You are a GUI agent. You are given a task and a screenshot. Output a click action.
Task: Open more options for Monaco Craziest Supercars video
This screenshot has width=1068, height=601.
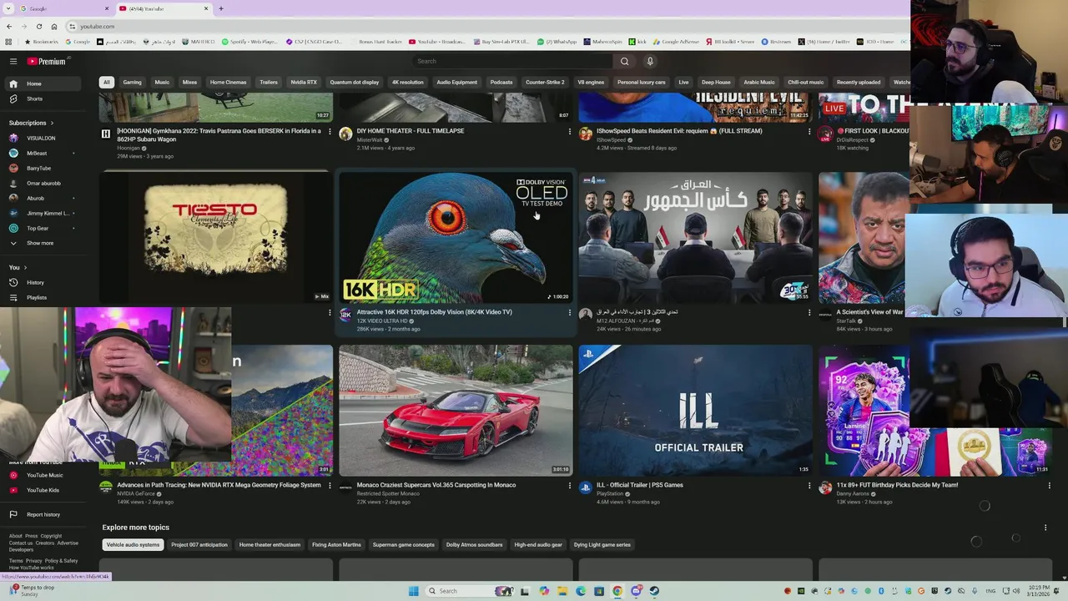[570, 486]
